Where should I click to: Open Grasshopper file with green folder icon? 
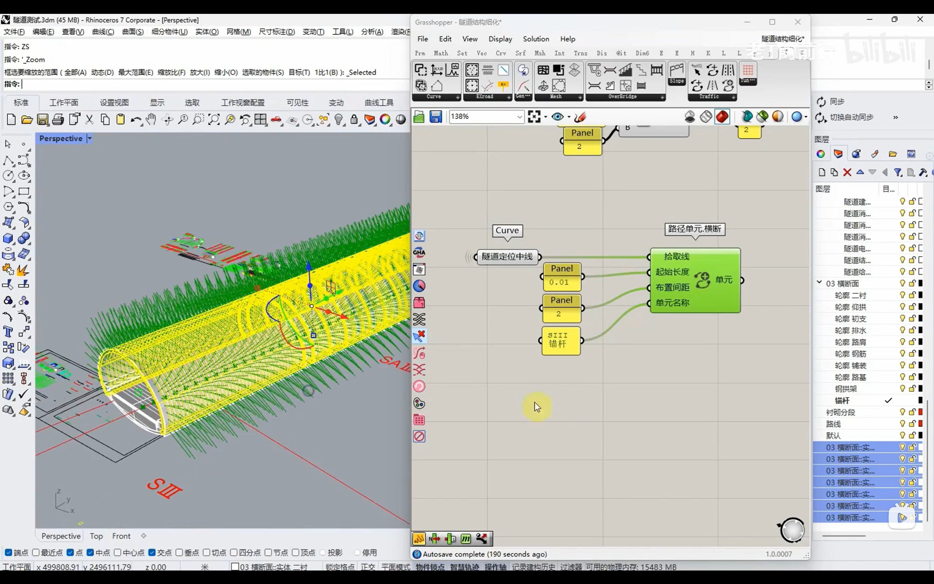[419, 117]
